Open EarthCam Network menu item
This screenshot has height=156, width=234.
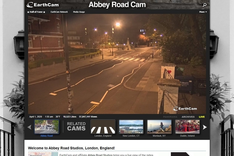coord(59,12)
